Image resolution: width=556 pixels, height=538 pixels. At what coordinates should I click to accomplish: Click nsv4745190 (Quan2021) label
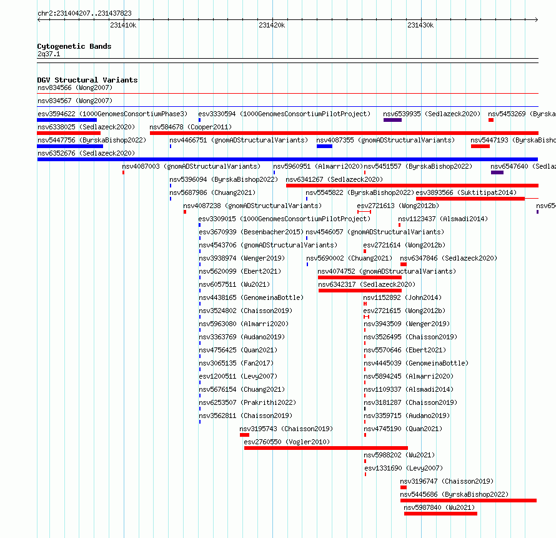(x=403, y=429)
